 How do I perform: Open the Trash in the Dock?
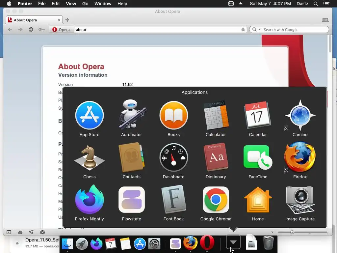(x=268, y=243)
